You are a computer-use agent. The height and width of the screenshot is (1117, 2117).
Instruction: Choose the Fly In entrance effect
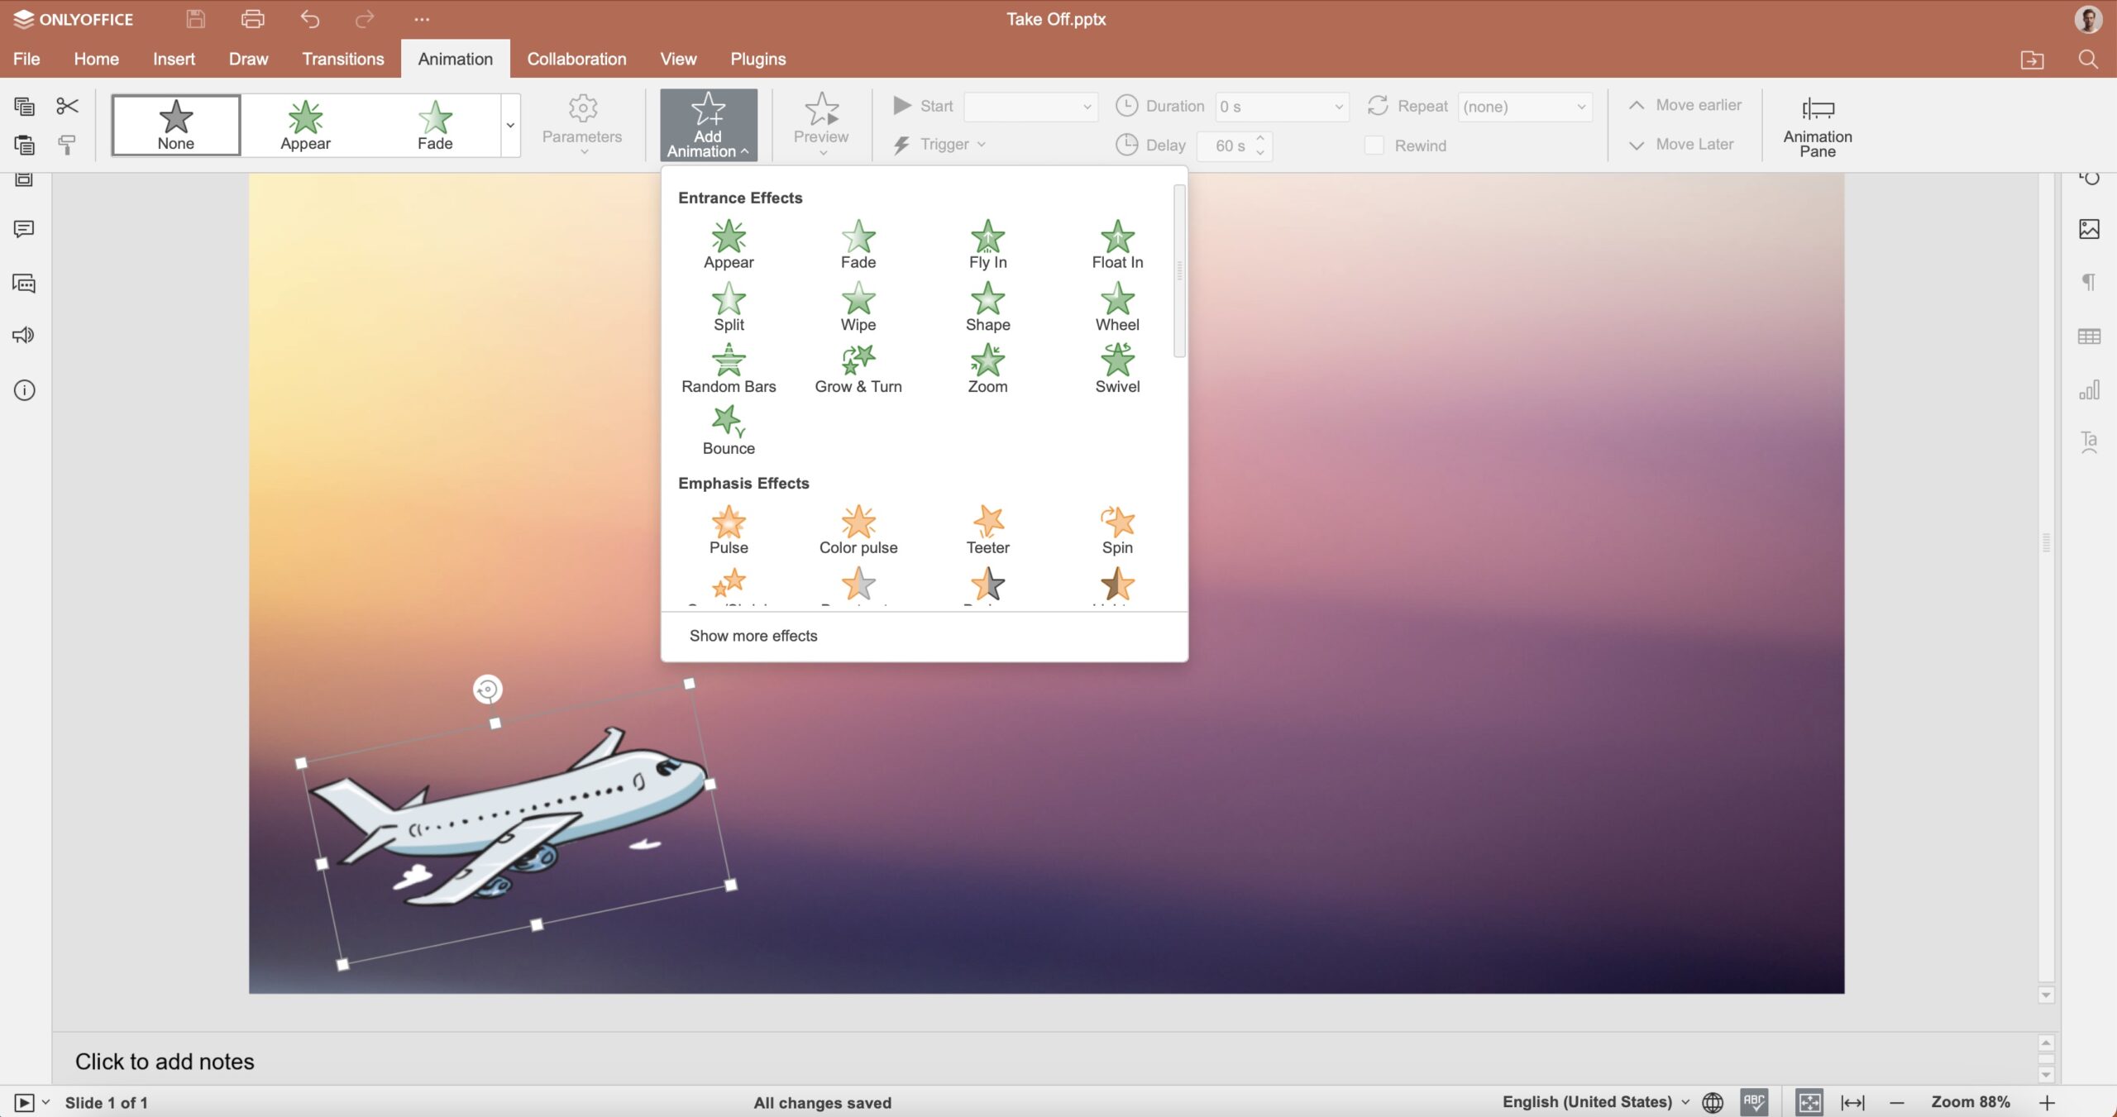(987, 245)
